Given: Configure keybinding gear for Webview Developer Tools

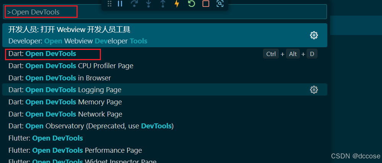Looking at the screenshot, I should [x=314, y=35].
